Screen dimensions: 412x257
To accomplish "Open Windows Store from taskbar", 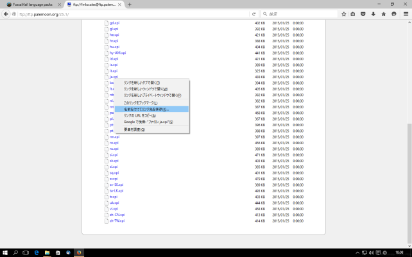I will tap(58, 253).
